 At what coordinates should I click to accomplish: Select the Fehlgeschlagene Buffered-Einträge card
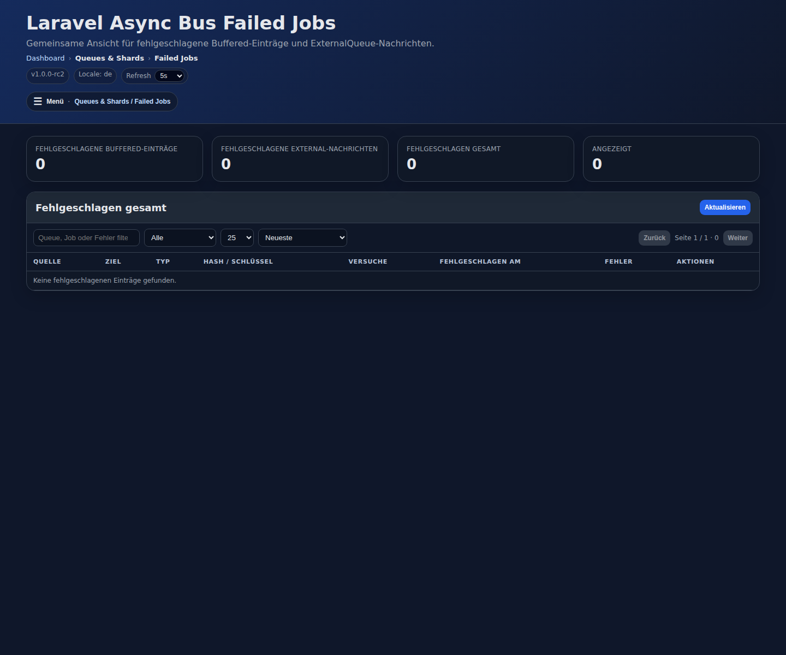[115, 159]
